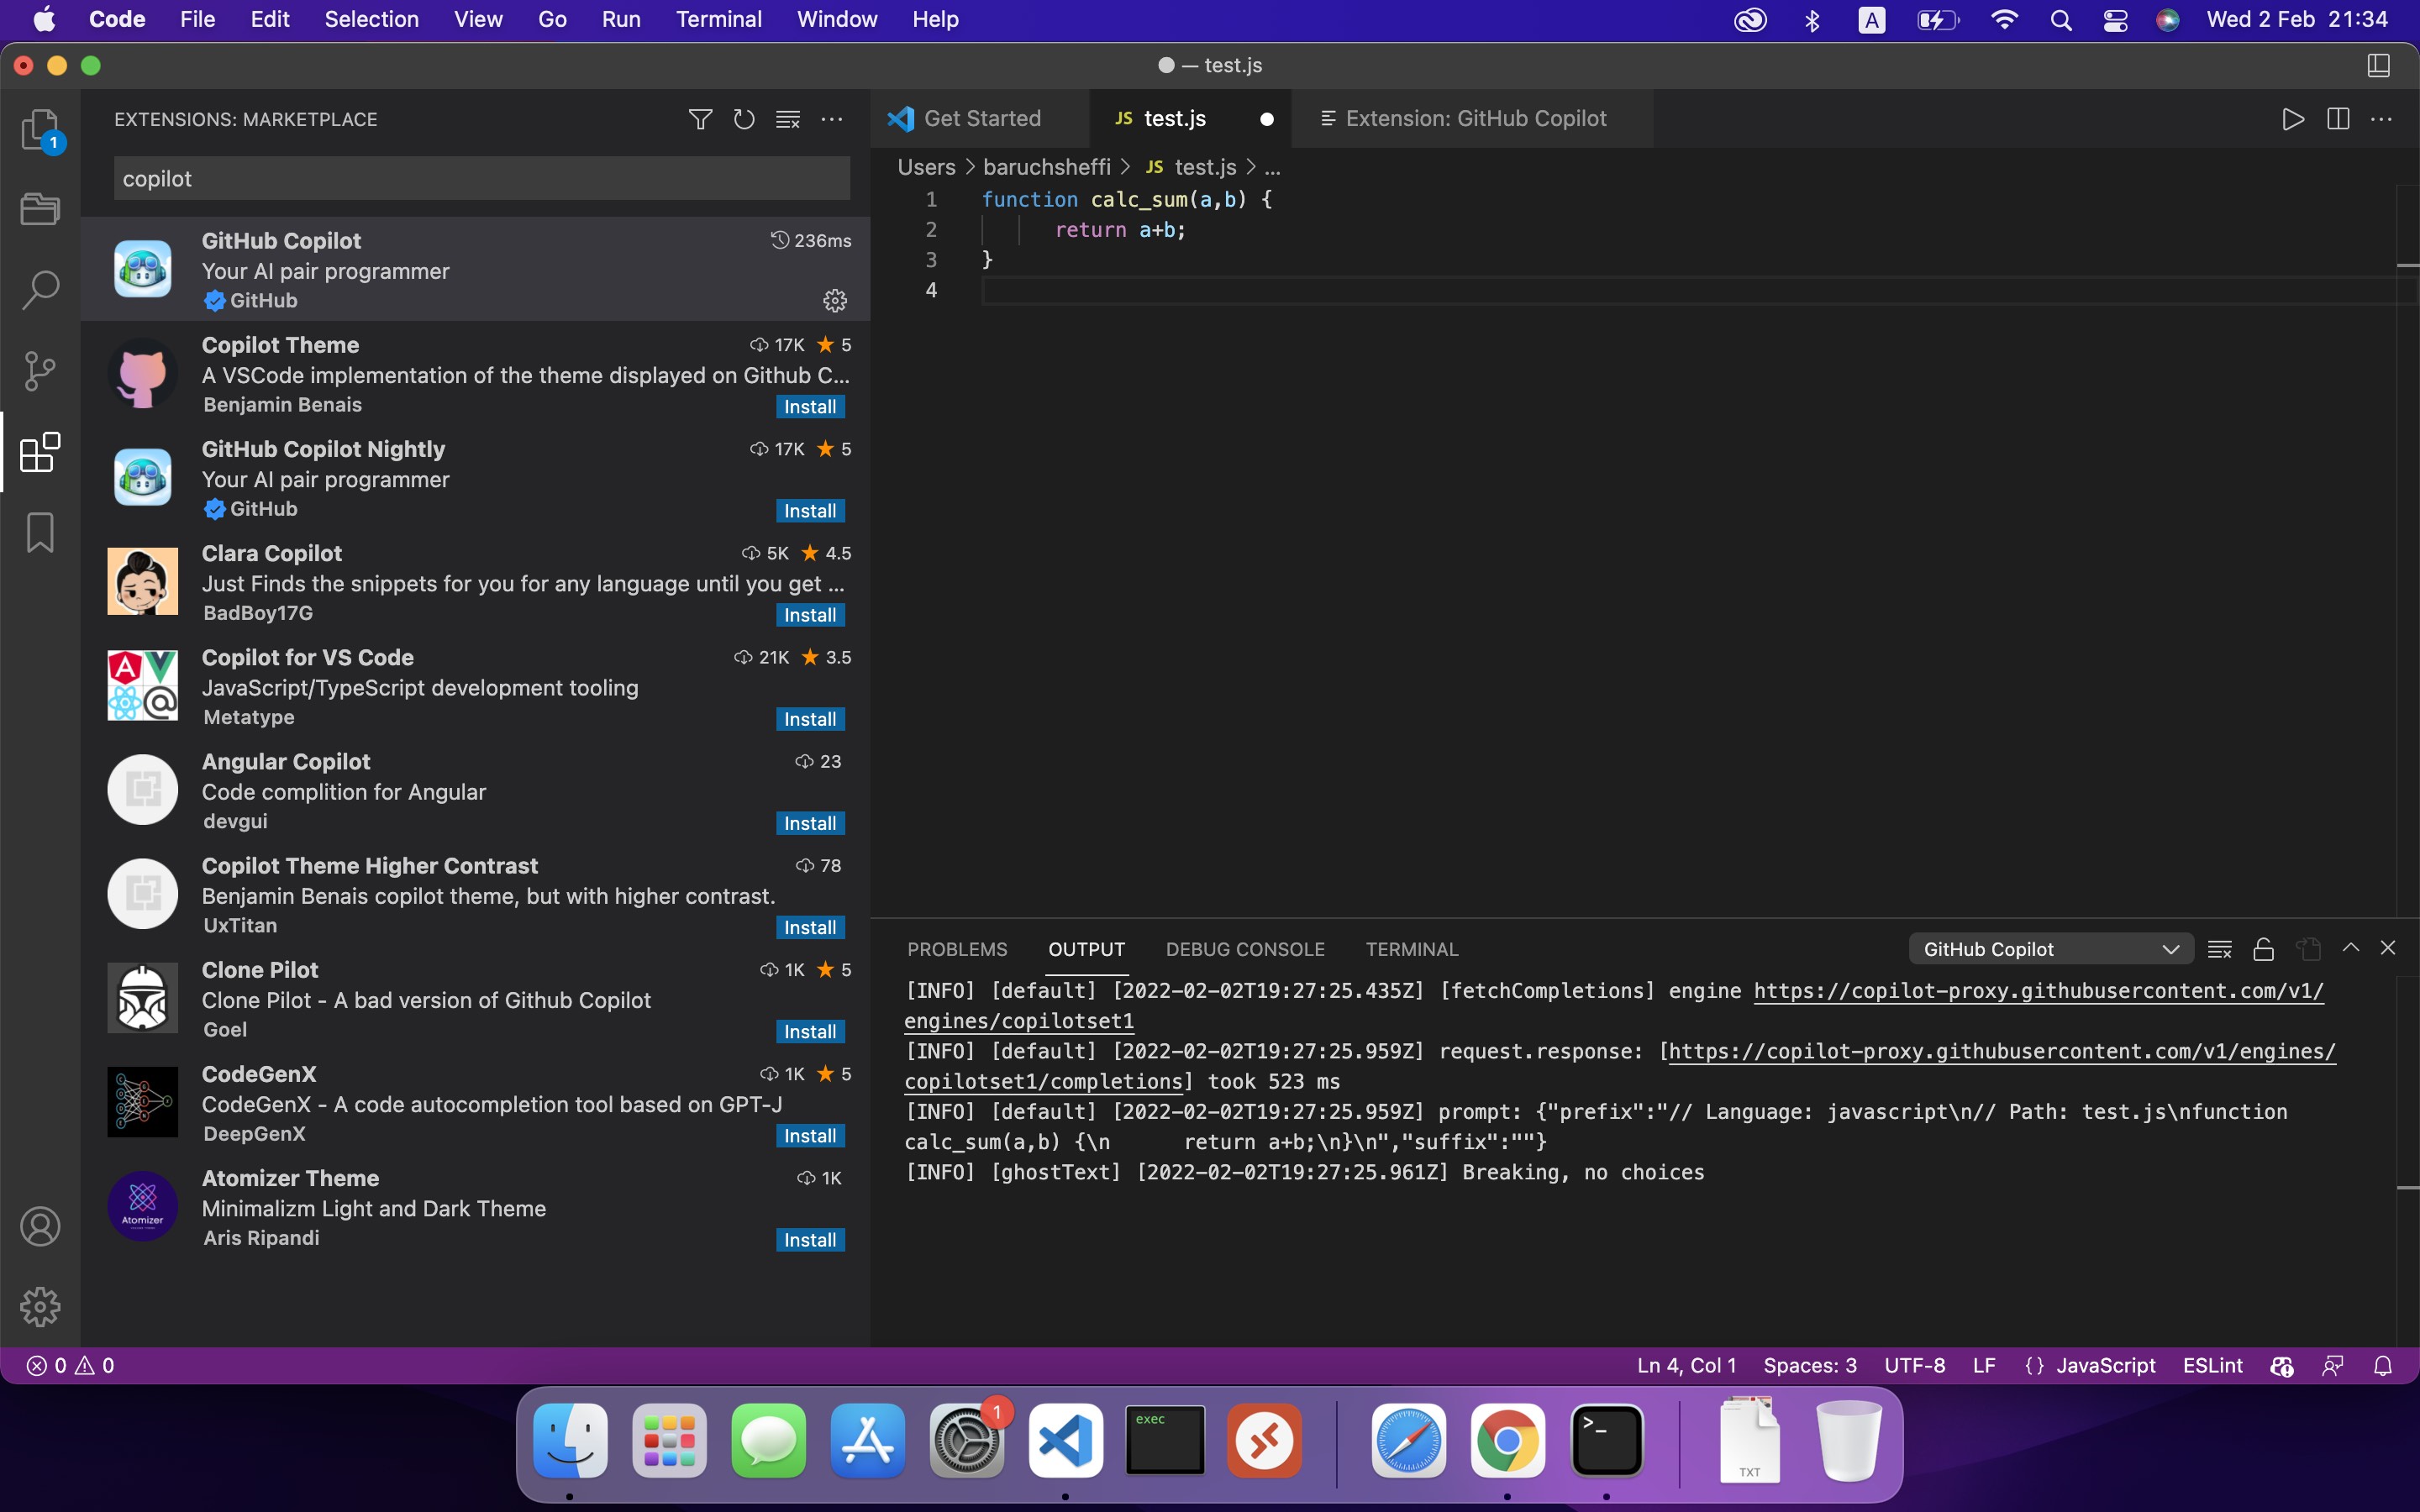Open the Search view icon
Viewport: 2420px width, 1512px height.
pyautogui.click(x=40, y=289)
